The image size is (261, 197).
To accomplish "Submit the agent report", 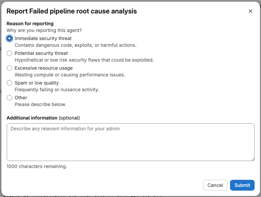I will [x=242, y=185].
